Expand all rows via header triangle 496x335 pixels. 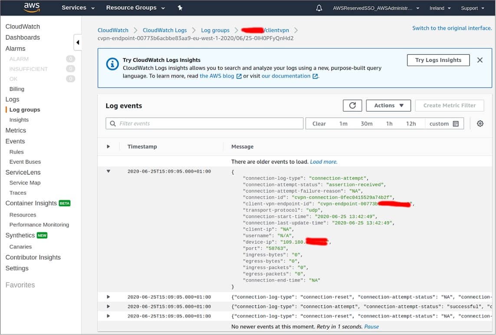point(108,146)
